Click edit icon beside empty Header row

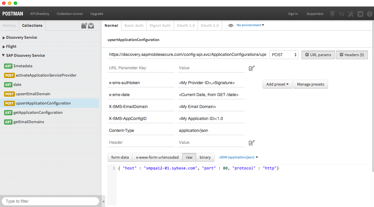(252, 143)
